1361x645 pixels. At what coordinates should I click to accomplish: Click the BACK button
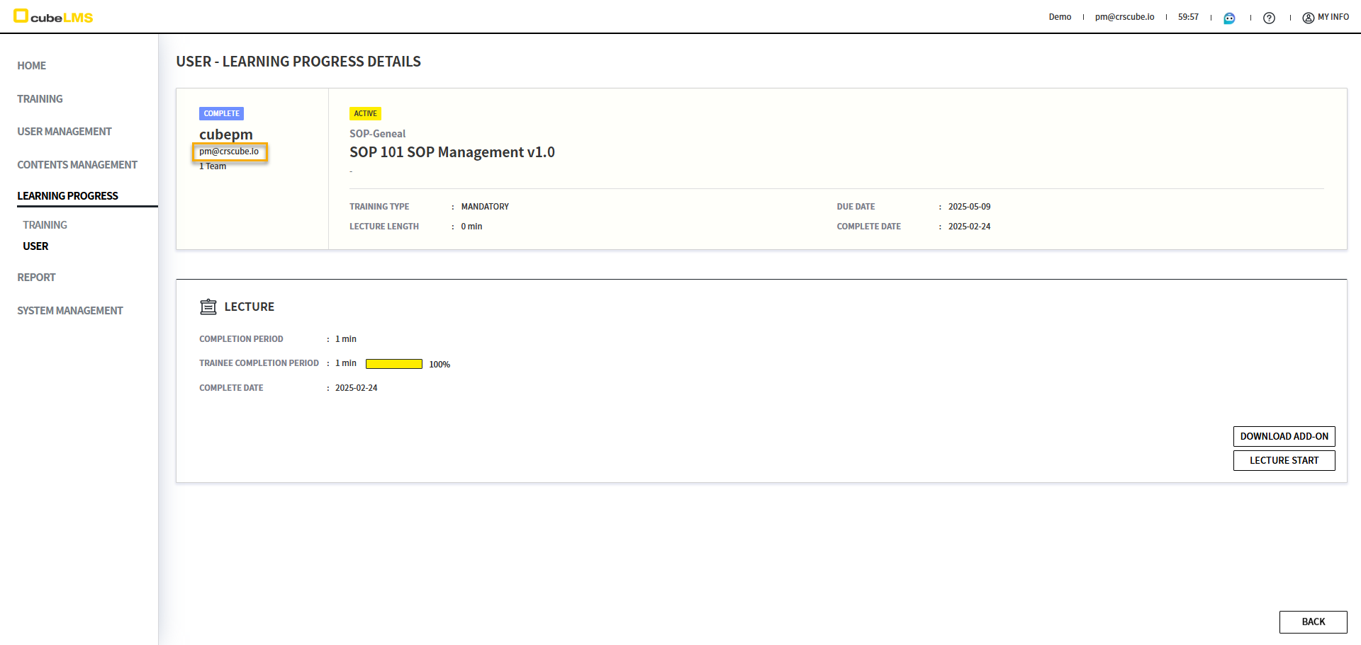tap(1313, 622)
